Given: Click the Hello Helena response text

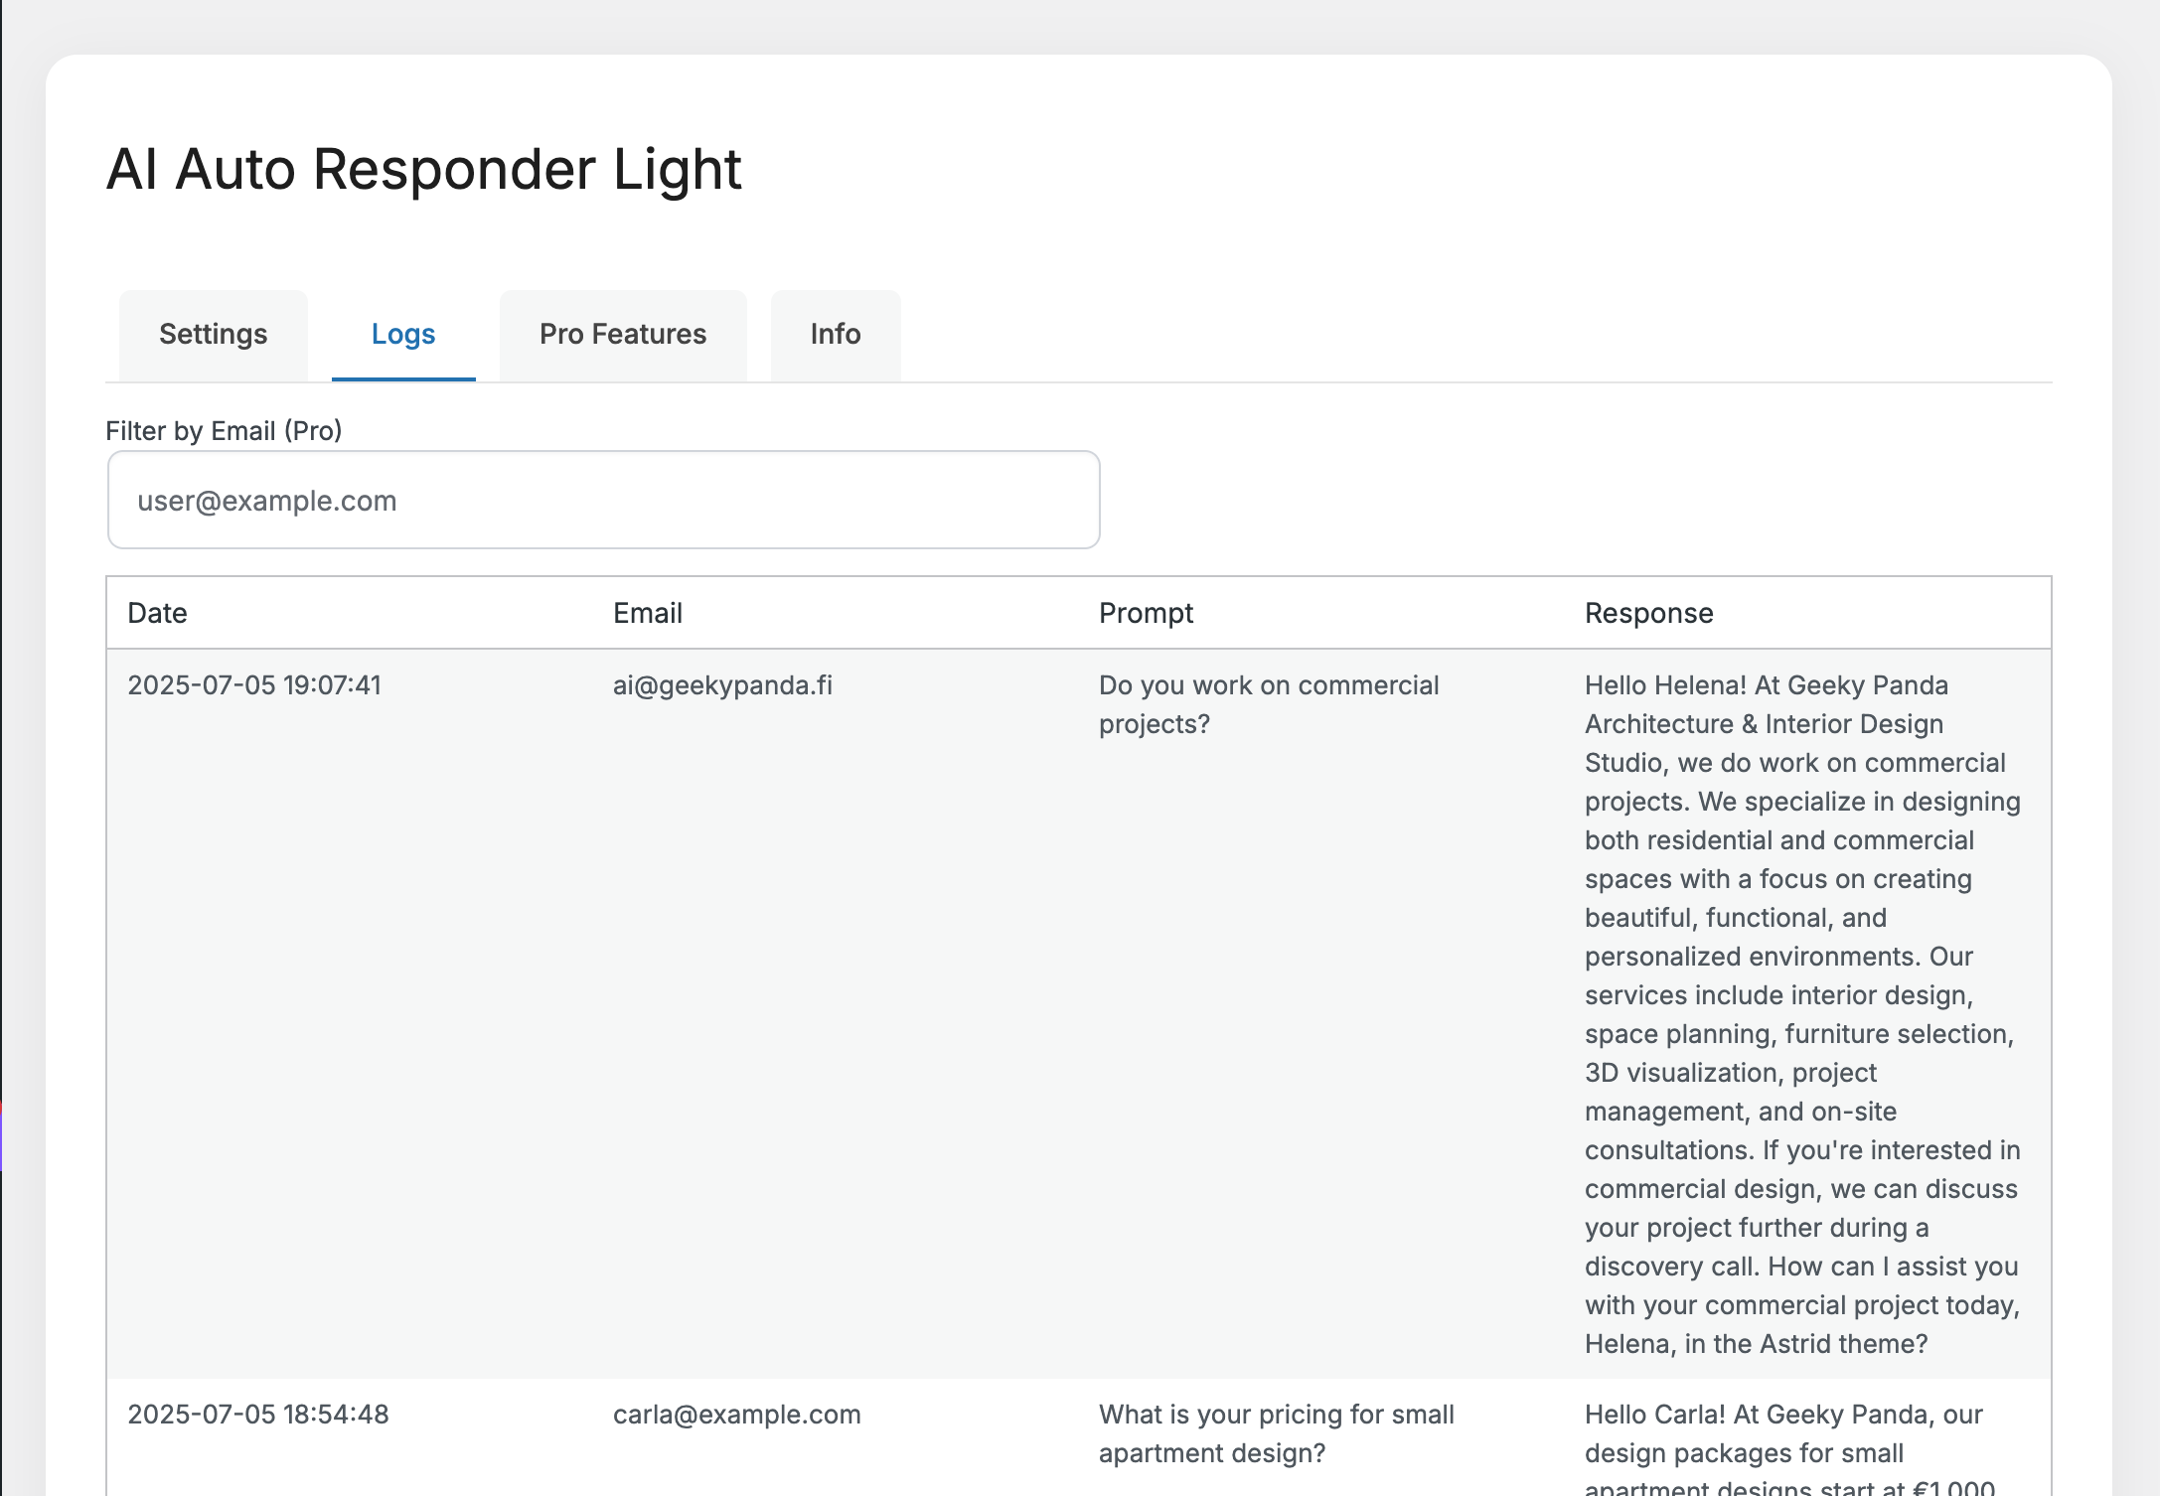Looking at the screenshot, I should (1802, 1014).
